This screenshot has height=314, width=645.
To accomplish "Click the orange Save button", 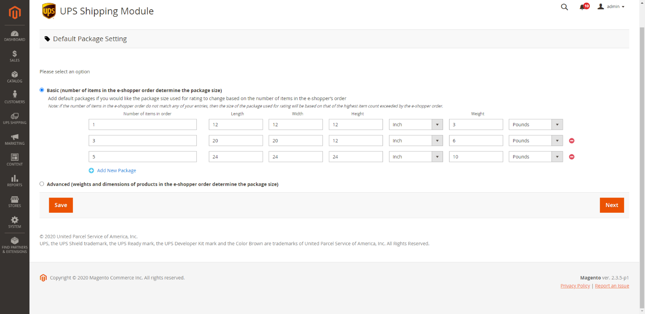I will 61,205.
